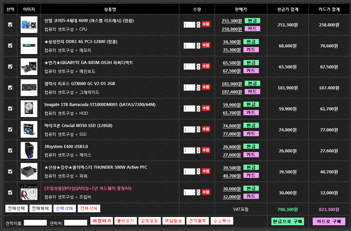Adjust quantity stepper for Crucial M550 SSD
The height and width of the screenshot is (231, 351).
198,130
